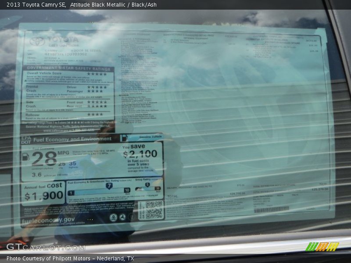351x263 pixels.
Task: Click the colorful striped logo at bottom right
Action: point(322,247)
